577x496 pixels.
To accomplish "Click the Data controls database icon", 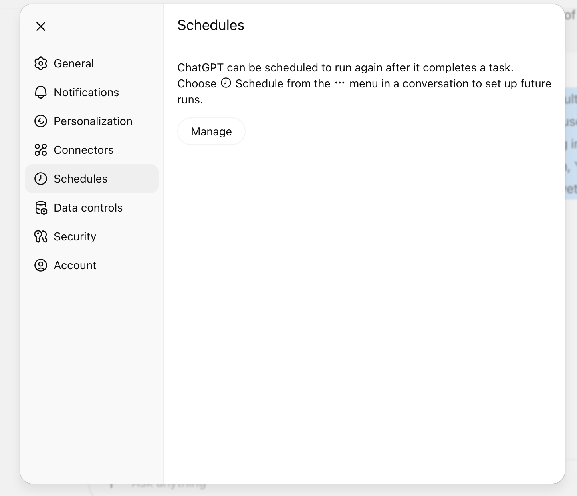I will click(x=41, y=208).
